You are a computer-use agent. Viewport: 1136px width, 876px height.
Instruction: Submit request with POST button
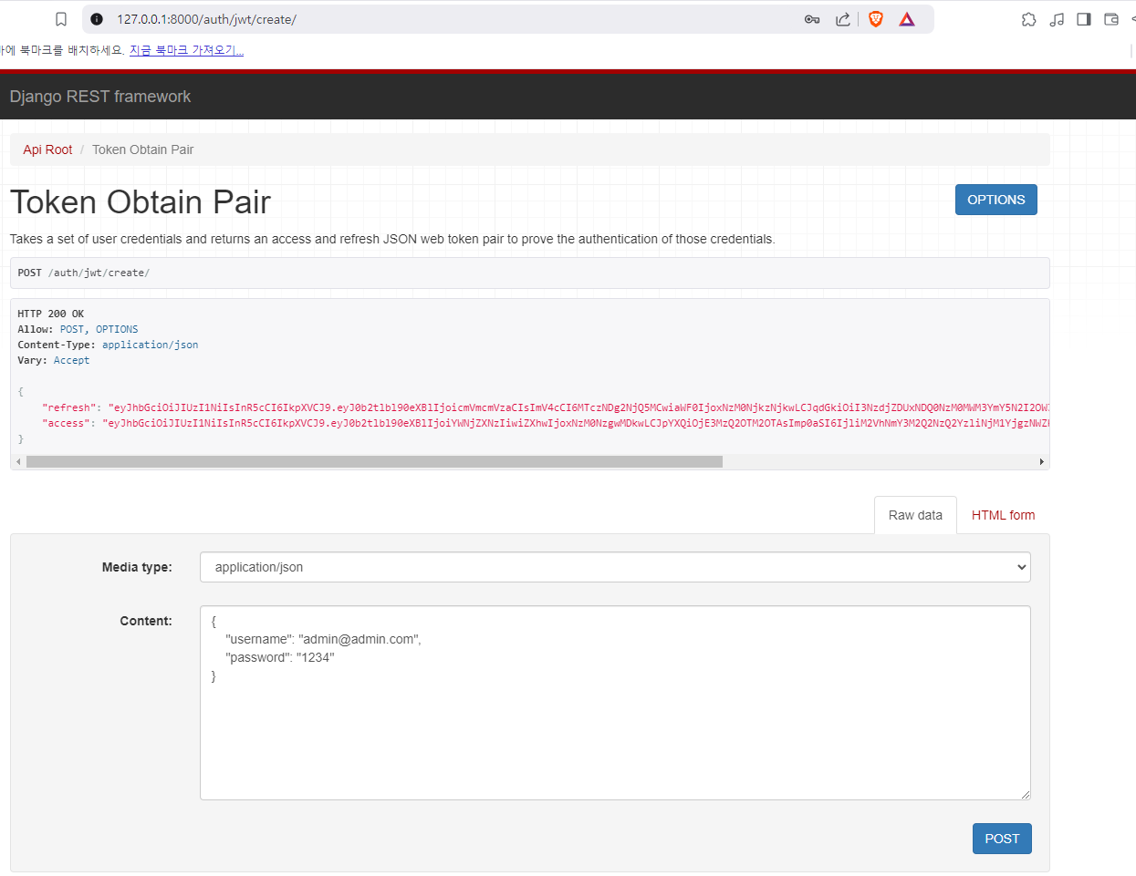click(1002, 839)
